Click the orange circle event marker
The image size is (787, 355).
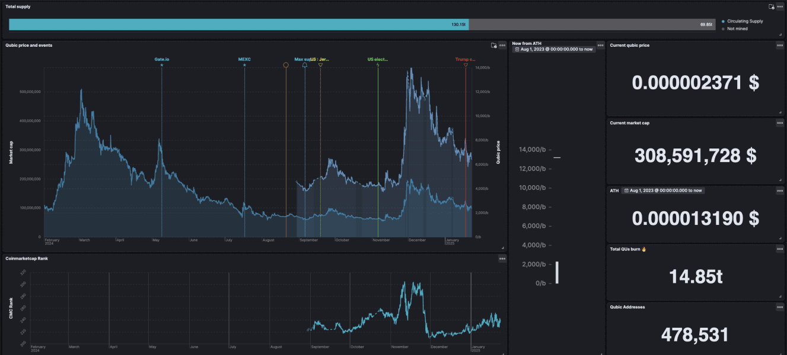[x=286, y=65]
